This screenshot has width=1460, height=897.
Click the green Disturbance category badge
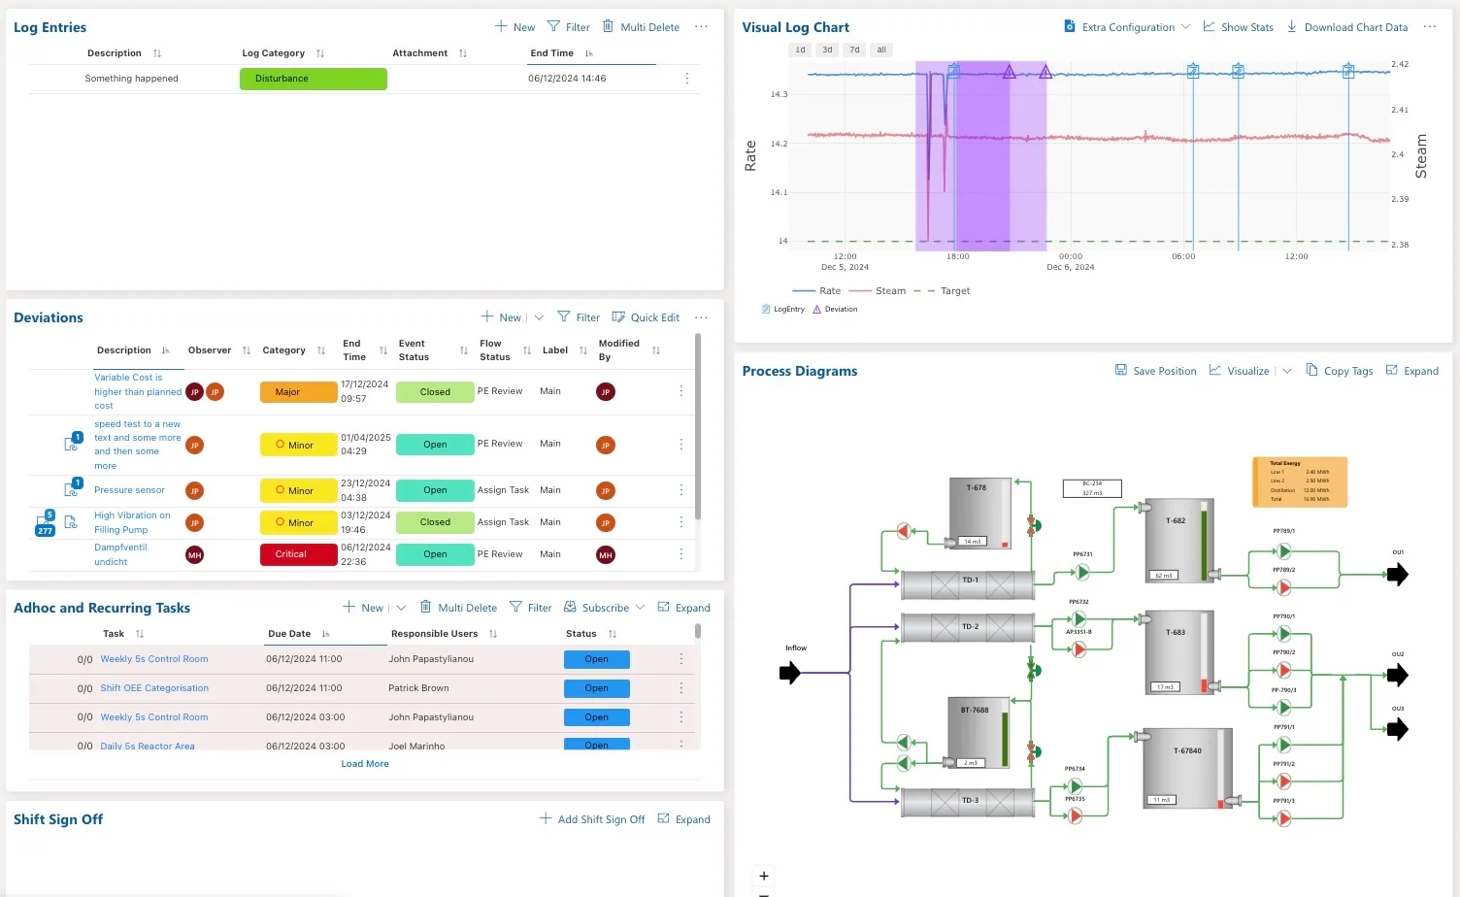click(314, 79)
